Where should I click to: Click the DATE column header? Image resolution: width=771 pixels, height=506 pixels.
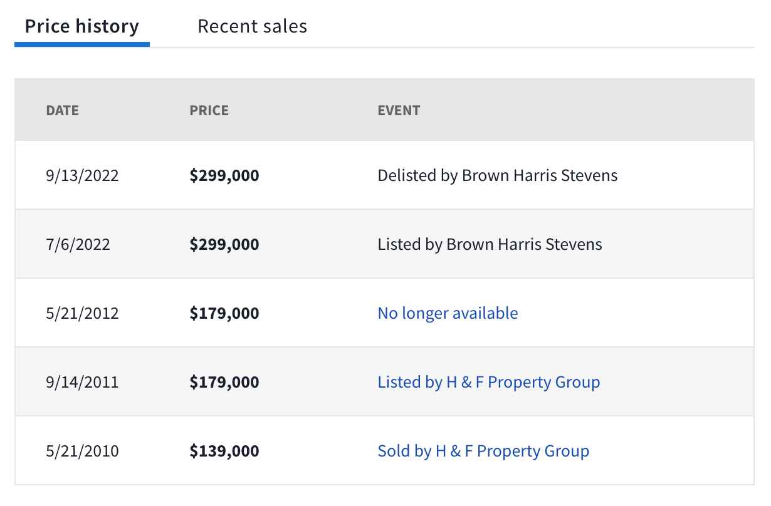tap(62, 111)
